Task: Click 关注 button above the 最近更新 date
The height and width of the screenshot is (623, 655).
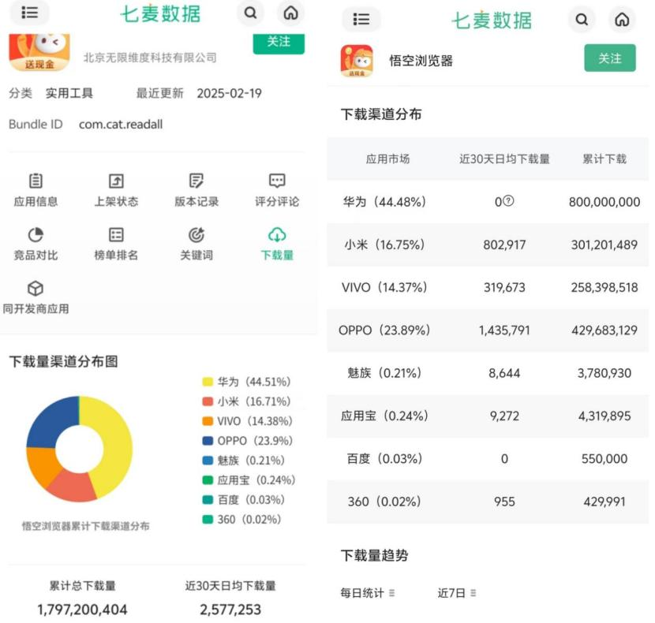Action: tap(278, 43)
